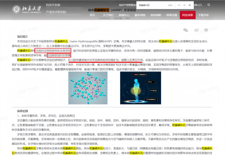Expand the 新闻中心 menu
The image size is (225, 155).
[x=124, y=15]
